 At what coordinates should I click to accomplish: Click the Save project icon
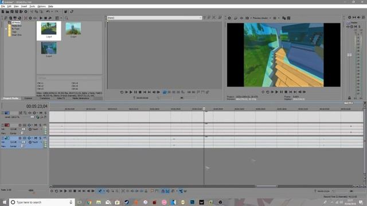tap(12, 11)
